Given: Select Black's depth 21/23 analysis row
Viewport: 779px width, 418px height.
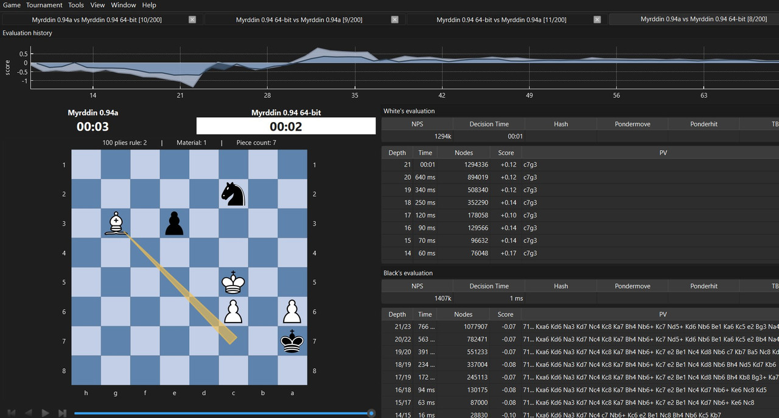Looking at the screenshot, I should pyautogui.click(x=580, y=326).
